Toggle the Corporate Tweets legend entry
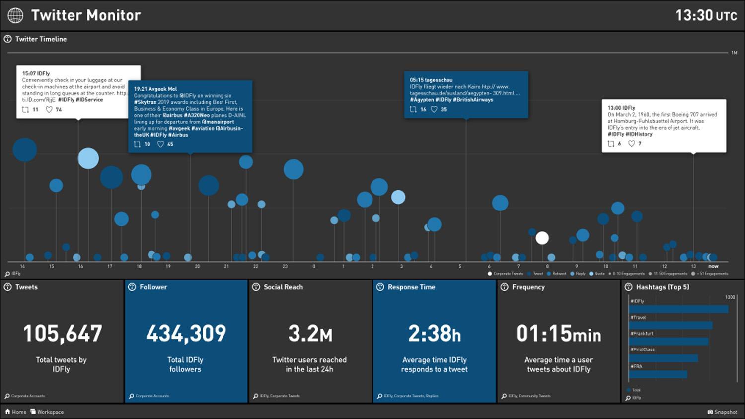Image resolution: width=745 pixels, height=419 pixels. point(506,274)
